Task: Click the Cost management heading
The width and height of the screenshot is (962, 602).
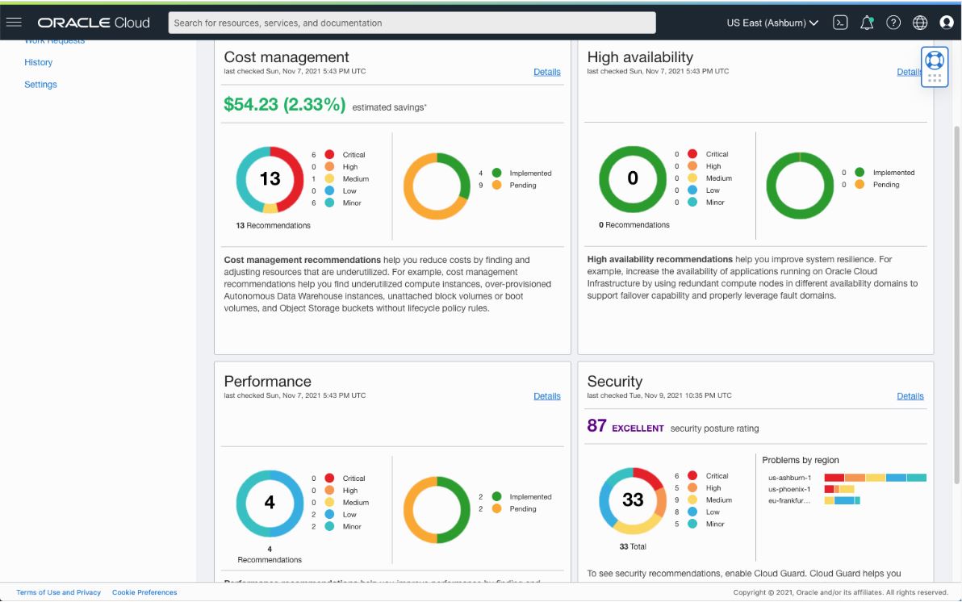Action: click(x=287, y=57)
